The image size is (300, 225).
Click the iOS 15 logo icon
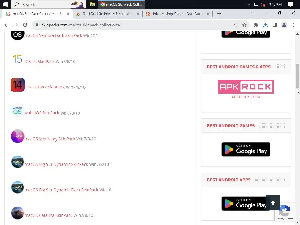[17, 59]
